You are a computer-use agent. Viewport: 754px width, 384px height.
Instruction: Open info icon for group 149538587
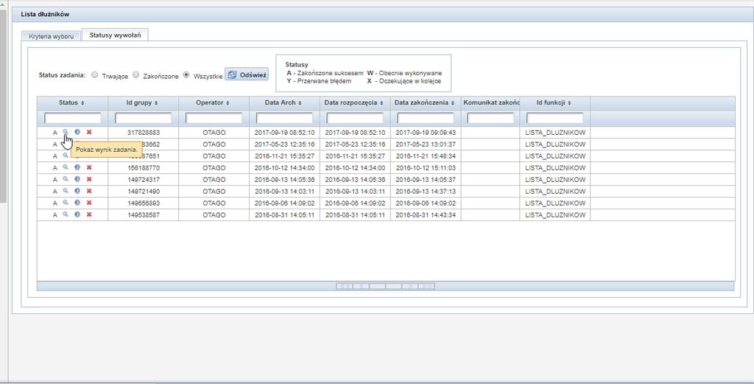pyautogui.click(x=77, y=214)
